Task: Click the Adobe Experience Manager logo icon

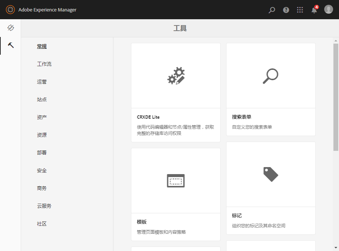Action: click(x=10, y=10)
